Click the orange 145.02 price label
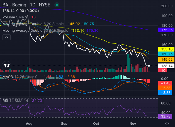 pyautogui.click(x=166, y=59)
